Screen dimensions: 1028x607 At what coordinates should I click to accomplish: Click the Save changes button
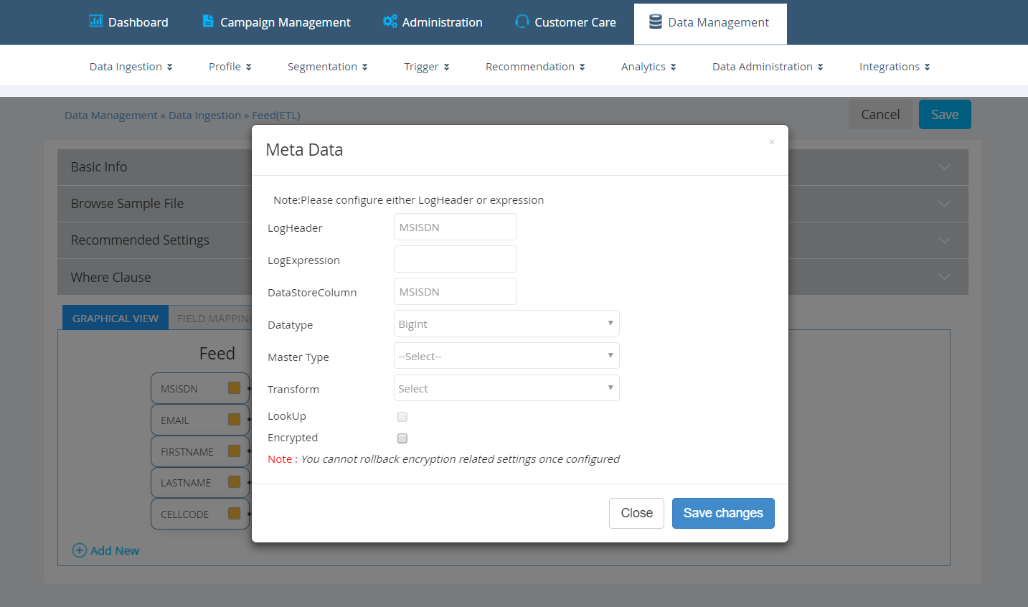723,513
